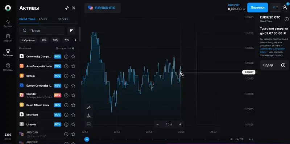Click the Ордер pending order button
This screenshot has width=290, height=144.
[274, 65]
